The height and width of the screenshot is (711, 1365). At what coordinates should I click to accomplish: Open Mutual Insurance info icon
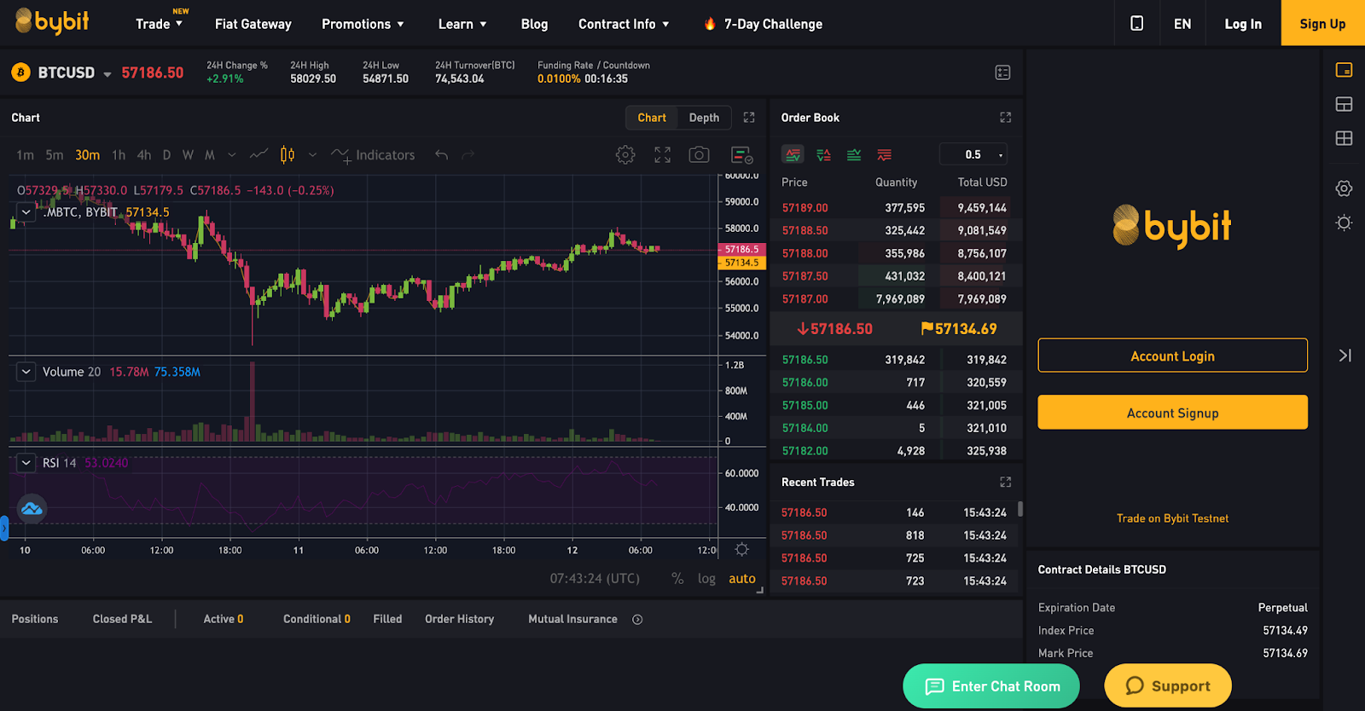pyautogui.click(x=637, y=620)
